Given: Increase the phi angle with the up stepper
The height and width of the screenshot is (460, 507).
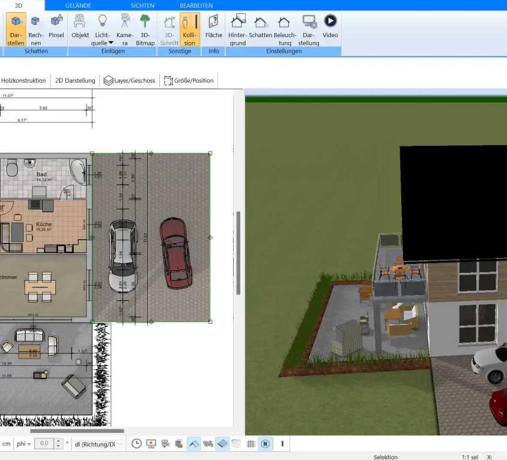Looking at the screenshot, I should click(58, 441).
